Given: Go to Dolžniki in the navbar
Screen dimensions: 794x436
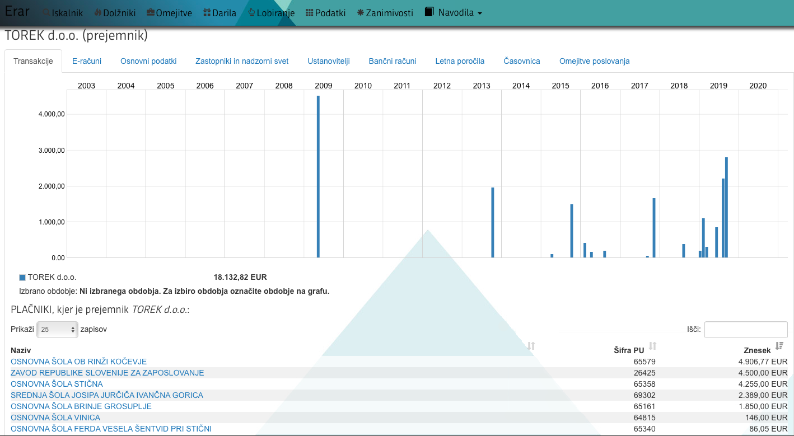Looking at the screenshot, I should pos(115,13).
